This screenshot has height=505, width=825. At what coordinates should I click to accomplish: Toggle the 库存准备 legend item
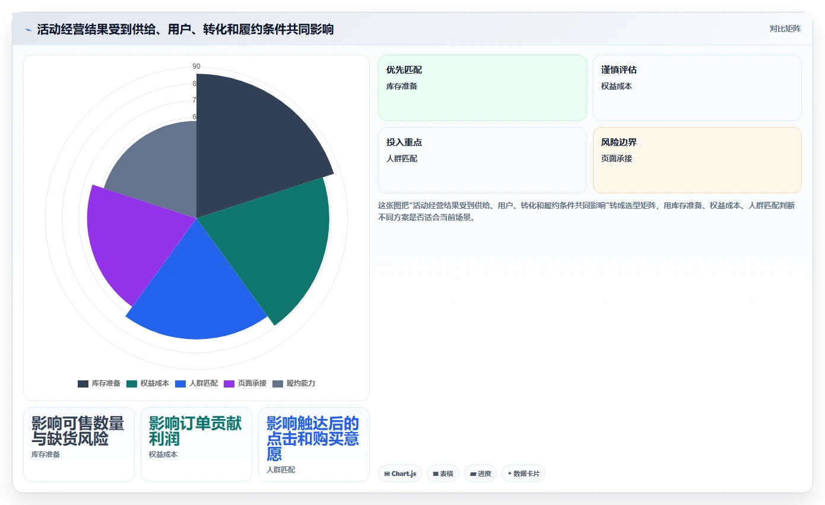[99, 383]
